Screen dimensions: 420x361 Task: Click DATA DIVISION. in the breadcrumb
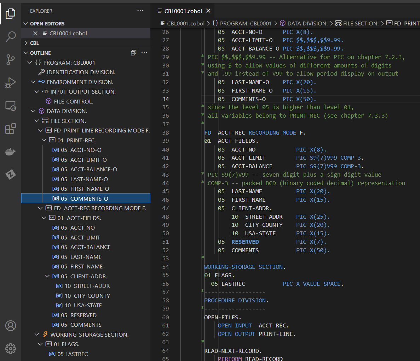(307, 23)
